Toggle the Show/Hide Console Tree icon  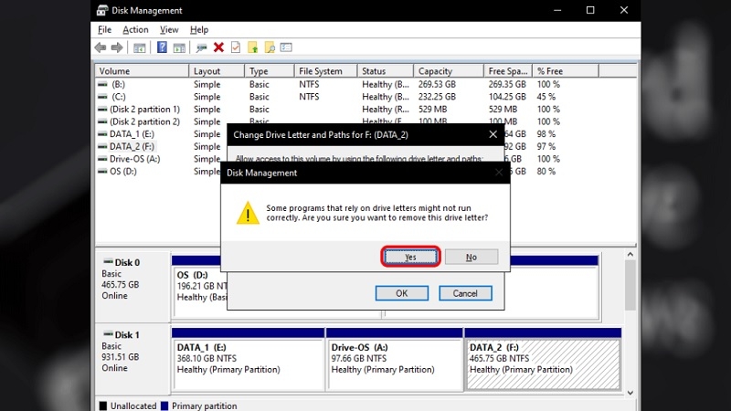[140, 47]
